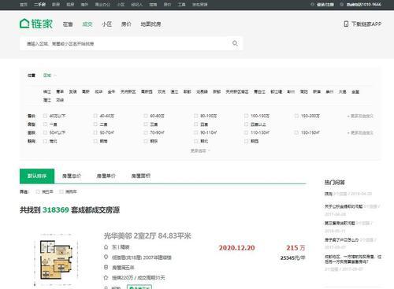Click the house icon beside 东 | 精装

106,247
